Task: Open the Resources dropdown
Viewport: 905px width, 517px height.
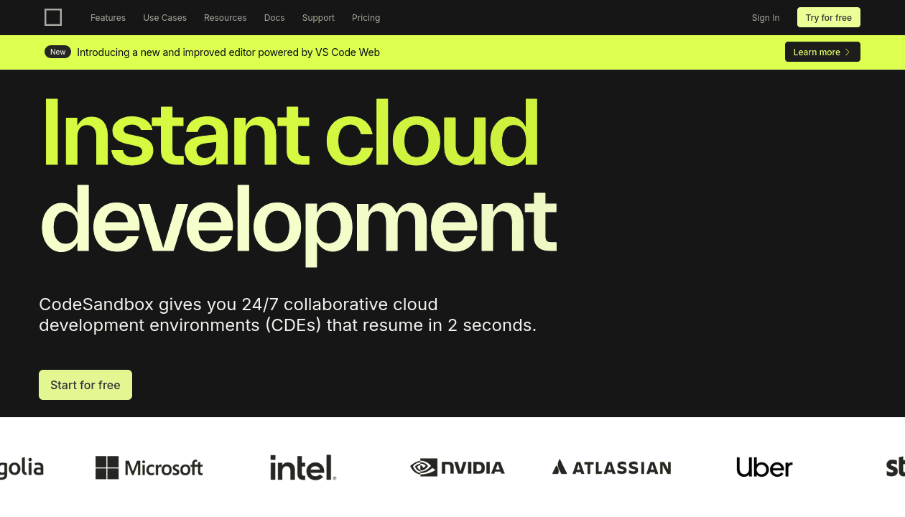Action: pyautogui.click(x=225, y=17)
